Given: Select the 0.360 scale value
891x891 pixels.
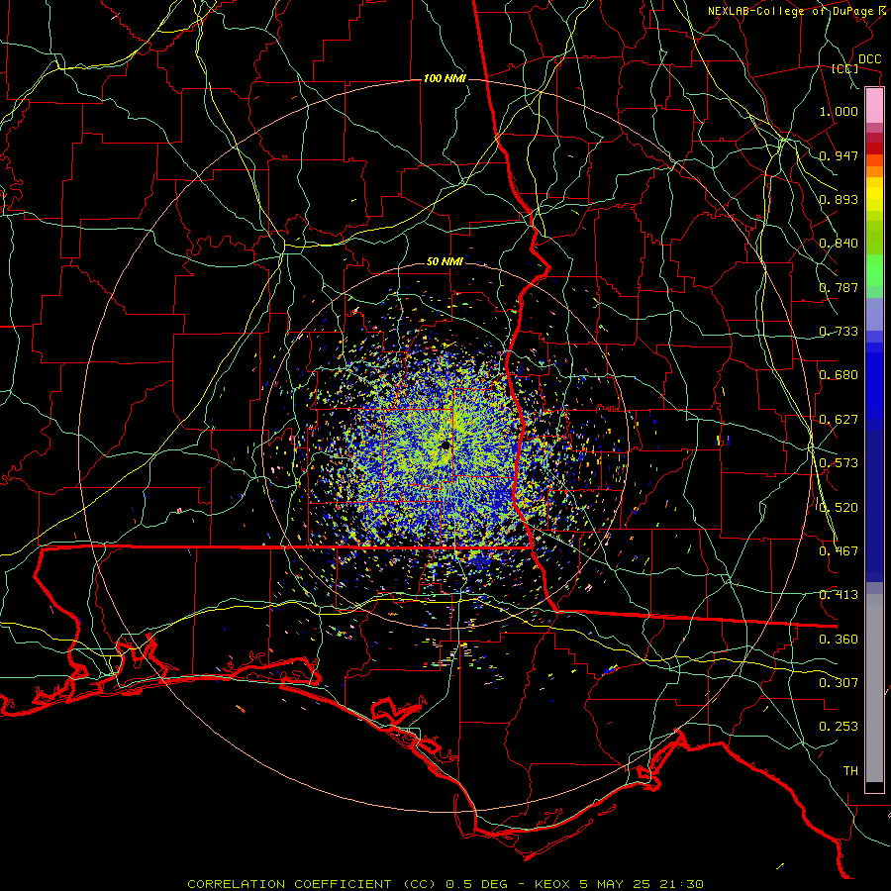Looking at the screenshot, I should coord(839,640).
